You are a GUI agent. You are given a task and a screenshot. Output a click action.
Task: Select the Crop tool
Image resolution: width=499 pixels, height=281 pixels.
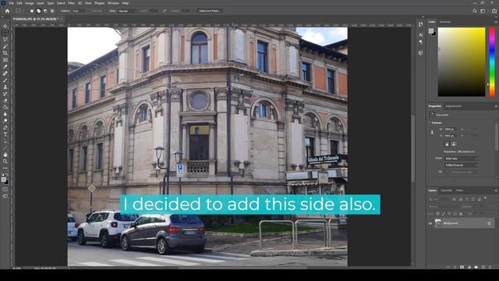(5, 53)
